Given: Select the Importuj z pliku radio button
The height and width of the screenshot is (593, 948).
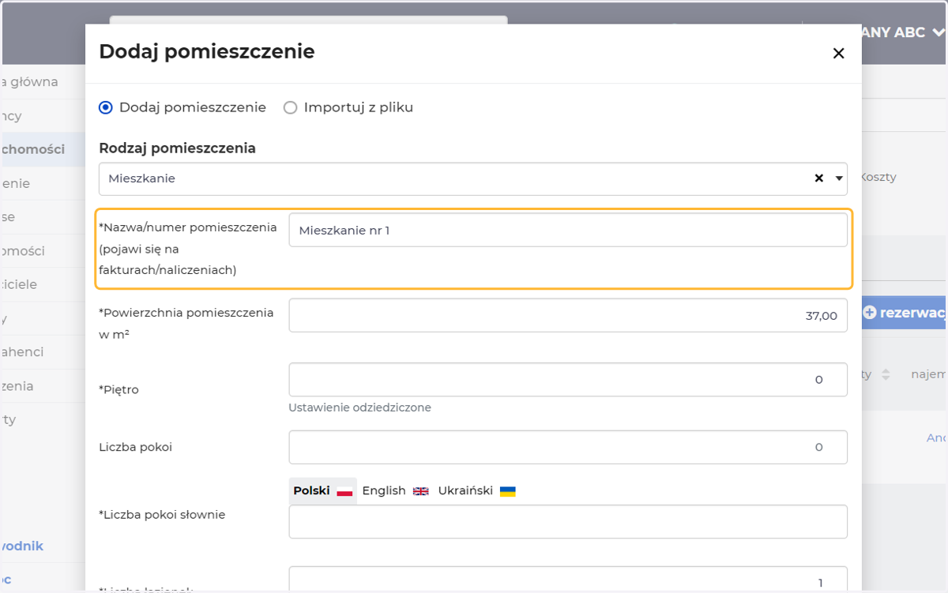Looking at the screenshot, I should pos(290,107).
